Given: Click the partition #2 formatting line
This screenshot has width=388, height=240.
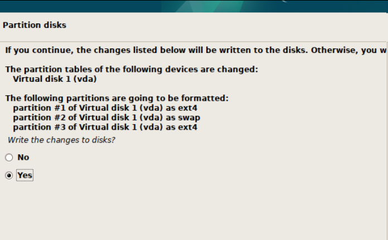Looking at the screenshot, I should click(106, 117).
